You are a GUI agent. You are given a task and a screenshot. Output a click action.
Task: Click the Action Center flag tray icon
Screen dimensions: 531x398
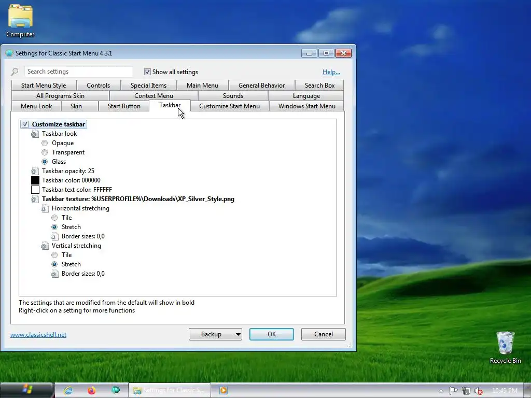(453, 391)
